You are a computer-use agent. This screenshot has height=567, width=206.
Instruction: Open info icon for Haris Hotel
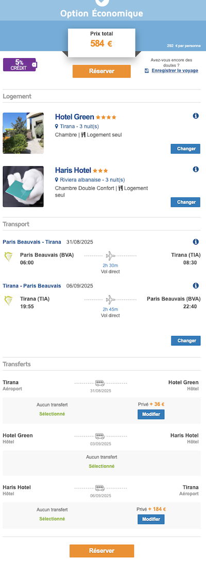tap(196, 169)
